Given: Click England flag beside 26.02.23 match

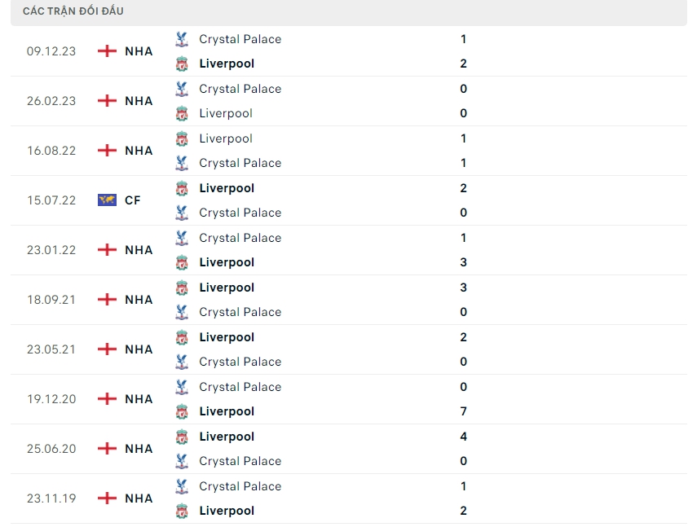Looking at the screenshot, I should pyautogui.click(x=107, y=101).
